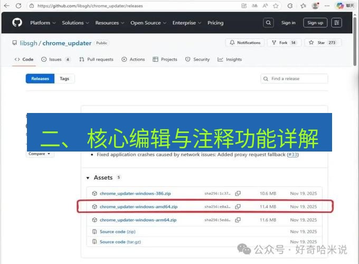Click the extensions icon in the browser toolbar
359x264 pixels.
coord(290,6)
